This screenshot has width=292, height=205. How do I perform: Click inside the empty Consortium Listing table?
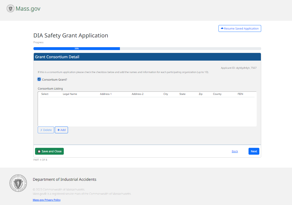point(147,112)
